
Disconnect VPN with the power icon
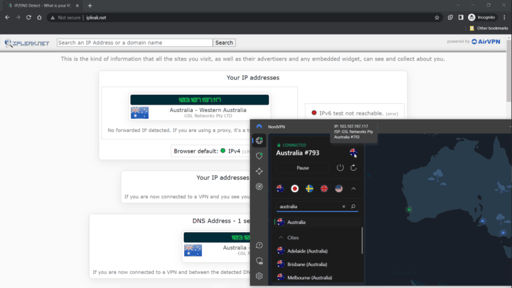[x=340, y=168]
